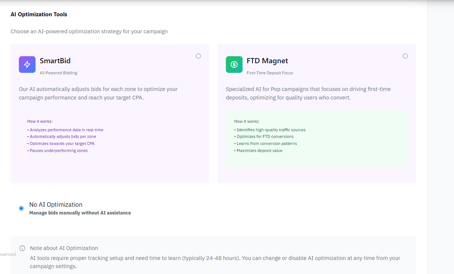Click Manage bids manually without AI assistance text
This screenshot has width=454, height=274.
(80, 213)
